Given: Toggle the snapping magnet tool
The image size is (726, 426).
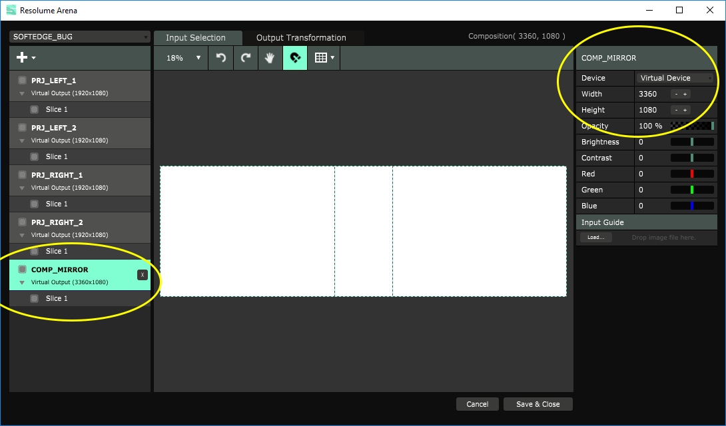Looking at the screenshot, I should coord(295,58).
